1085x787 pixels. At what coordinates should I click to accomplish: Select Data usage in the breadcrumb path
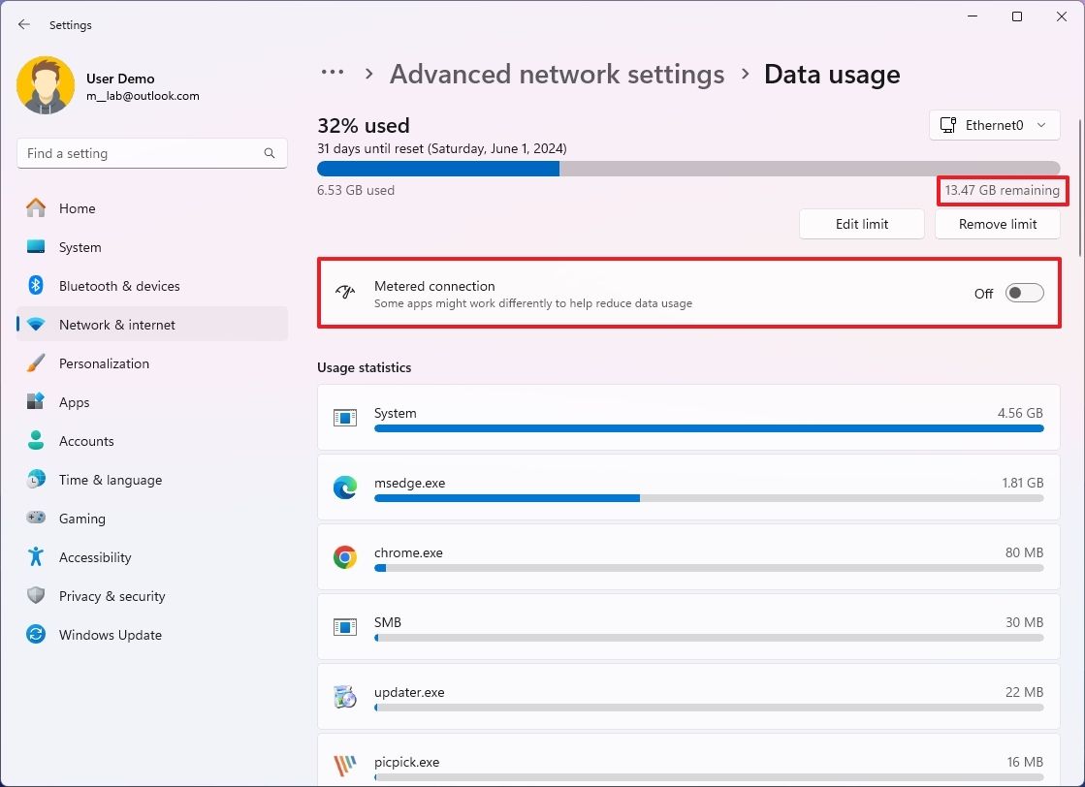pos(831,74)
